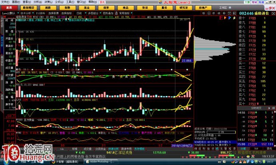Open the 工具(T) menu
This screenshot has width=276, height=165.
(70, 2)
